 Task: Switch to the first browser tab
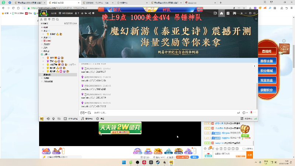(30, 3)
